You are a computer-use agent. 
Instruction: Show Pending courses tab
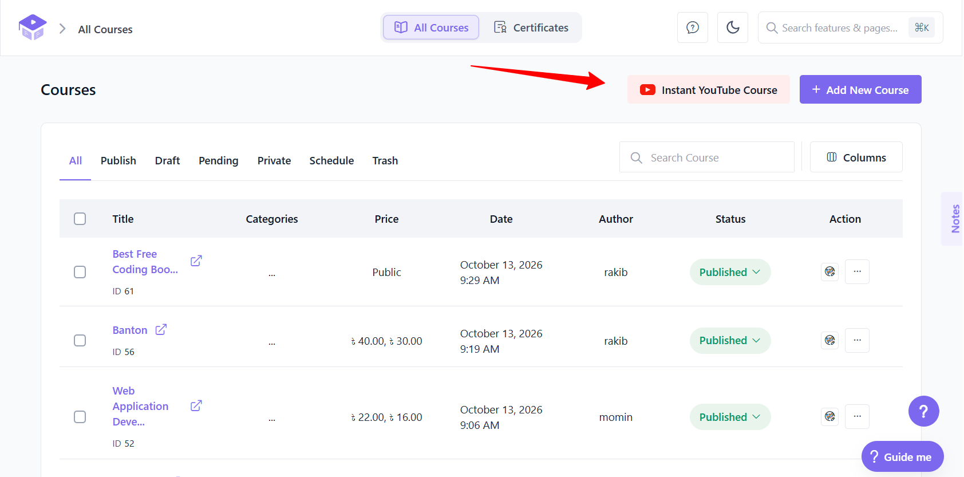click(219, 161)
